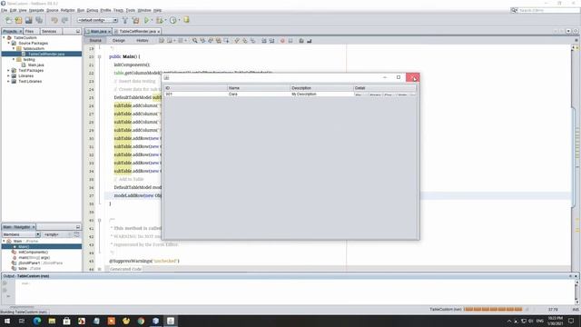Open the Debug Project dropdown arrow
Viewport: 581px width, 327px height.
165,20
